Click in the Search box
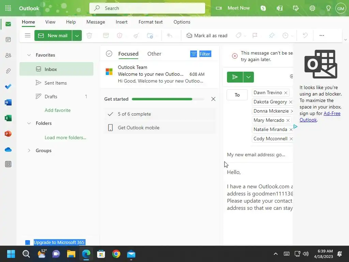The image size is (349, 262). tap(147, 8)
